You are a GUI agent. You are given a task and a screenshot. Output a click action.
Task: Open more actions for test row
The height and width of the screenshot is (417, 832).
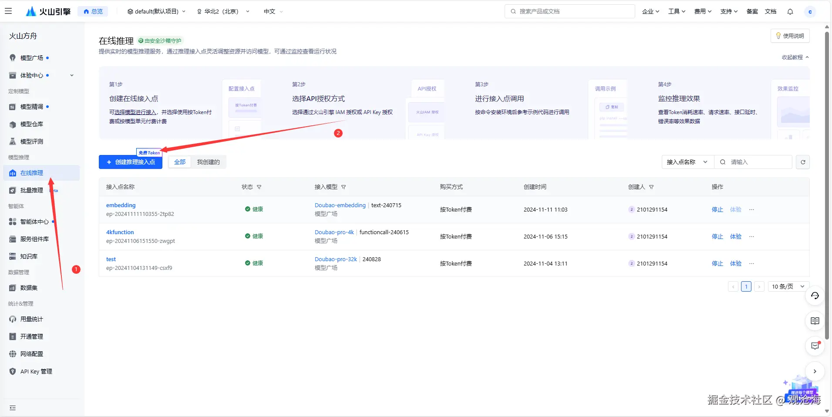(751, 264)
